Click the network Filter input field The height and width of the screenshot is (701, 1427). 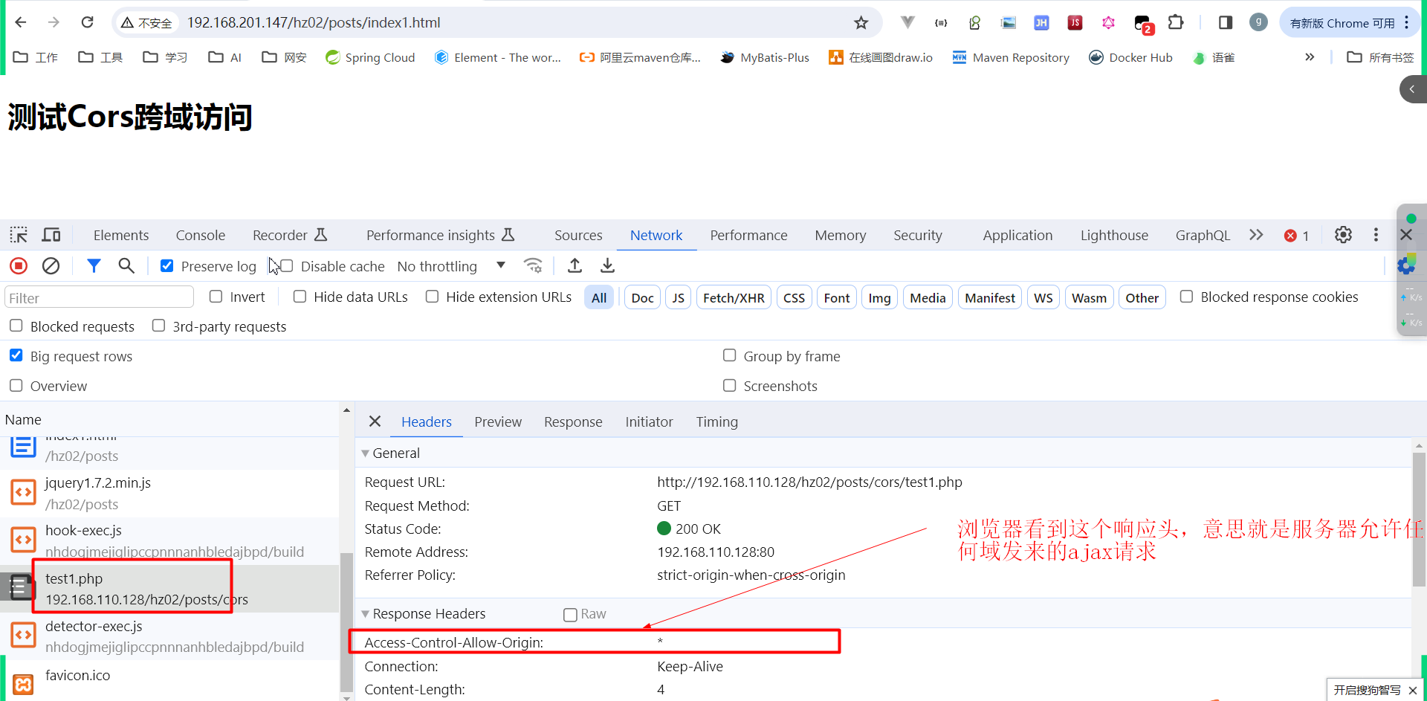[x=99, y=297]
